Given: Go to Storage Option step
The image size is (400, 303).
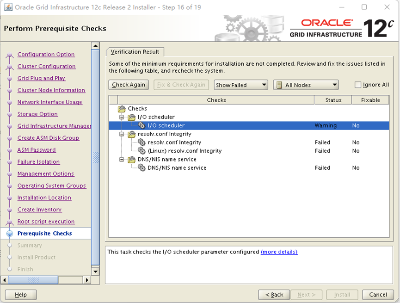Looking at the screenshot, I should [37, 114].
